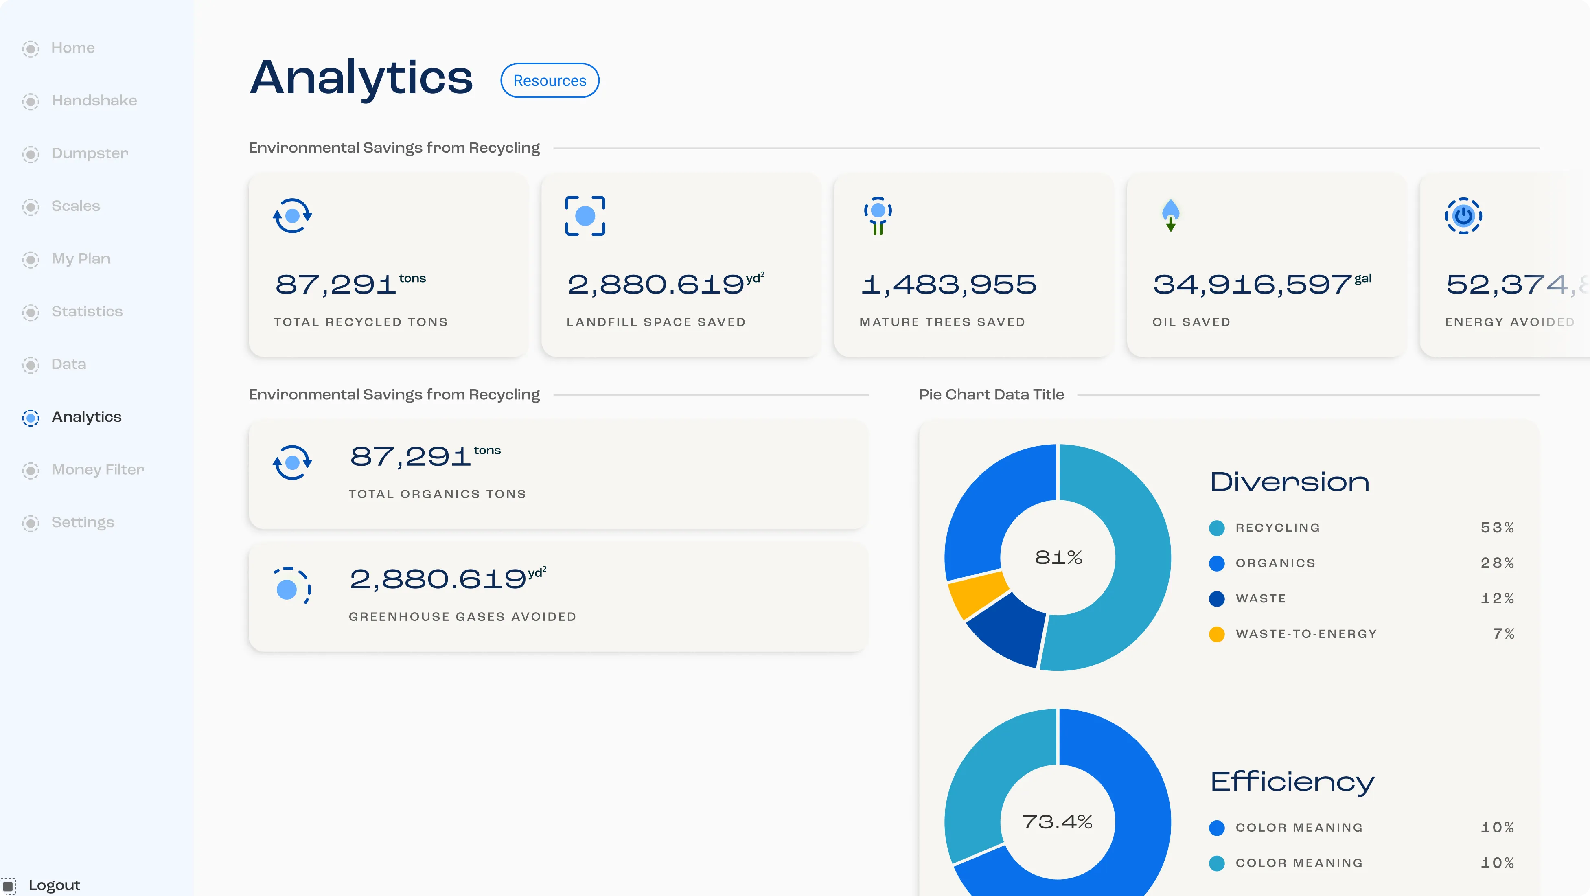Open the Home menu item
The image size is (1590, 896).
(73, 48)
